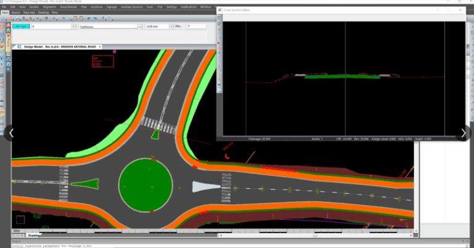The image size is (474, 248).
Task: Click the horizontal scrollbar under the drawing canvas
Action: click(x=315, y=235)
